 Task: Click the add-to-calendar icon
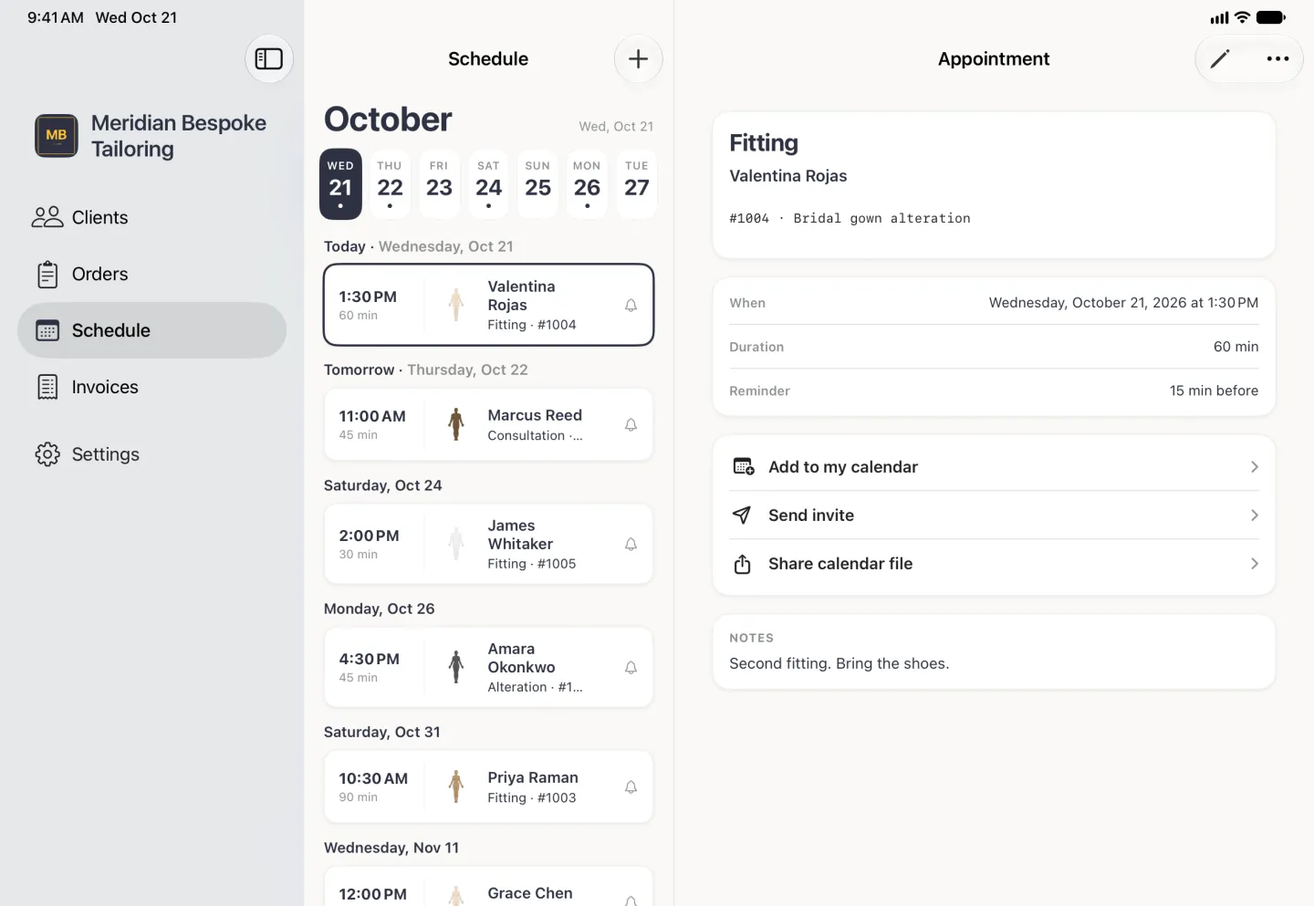click(744, 467)
